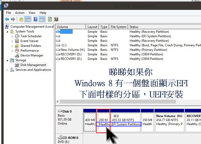Screen dimensions: 201x144
Task: Select Task Scheduler in the tree
Action: [x=31, y=36]
